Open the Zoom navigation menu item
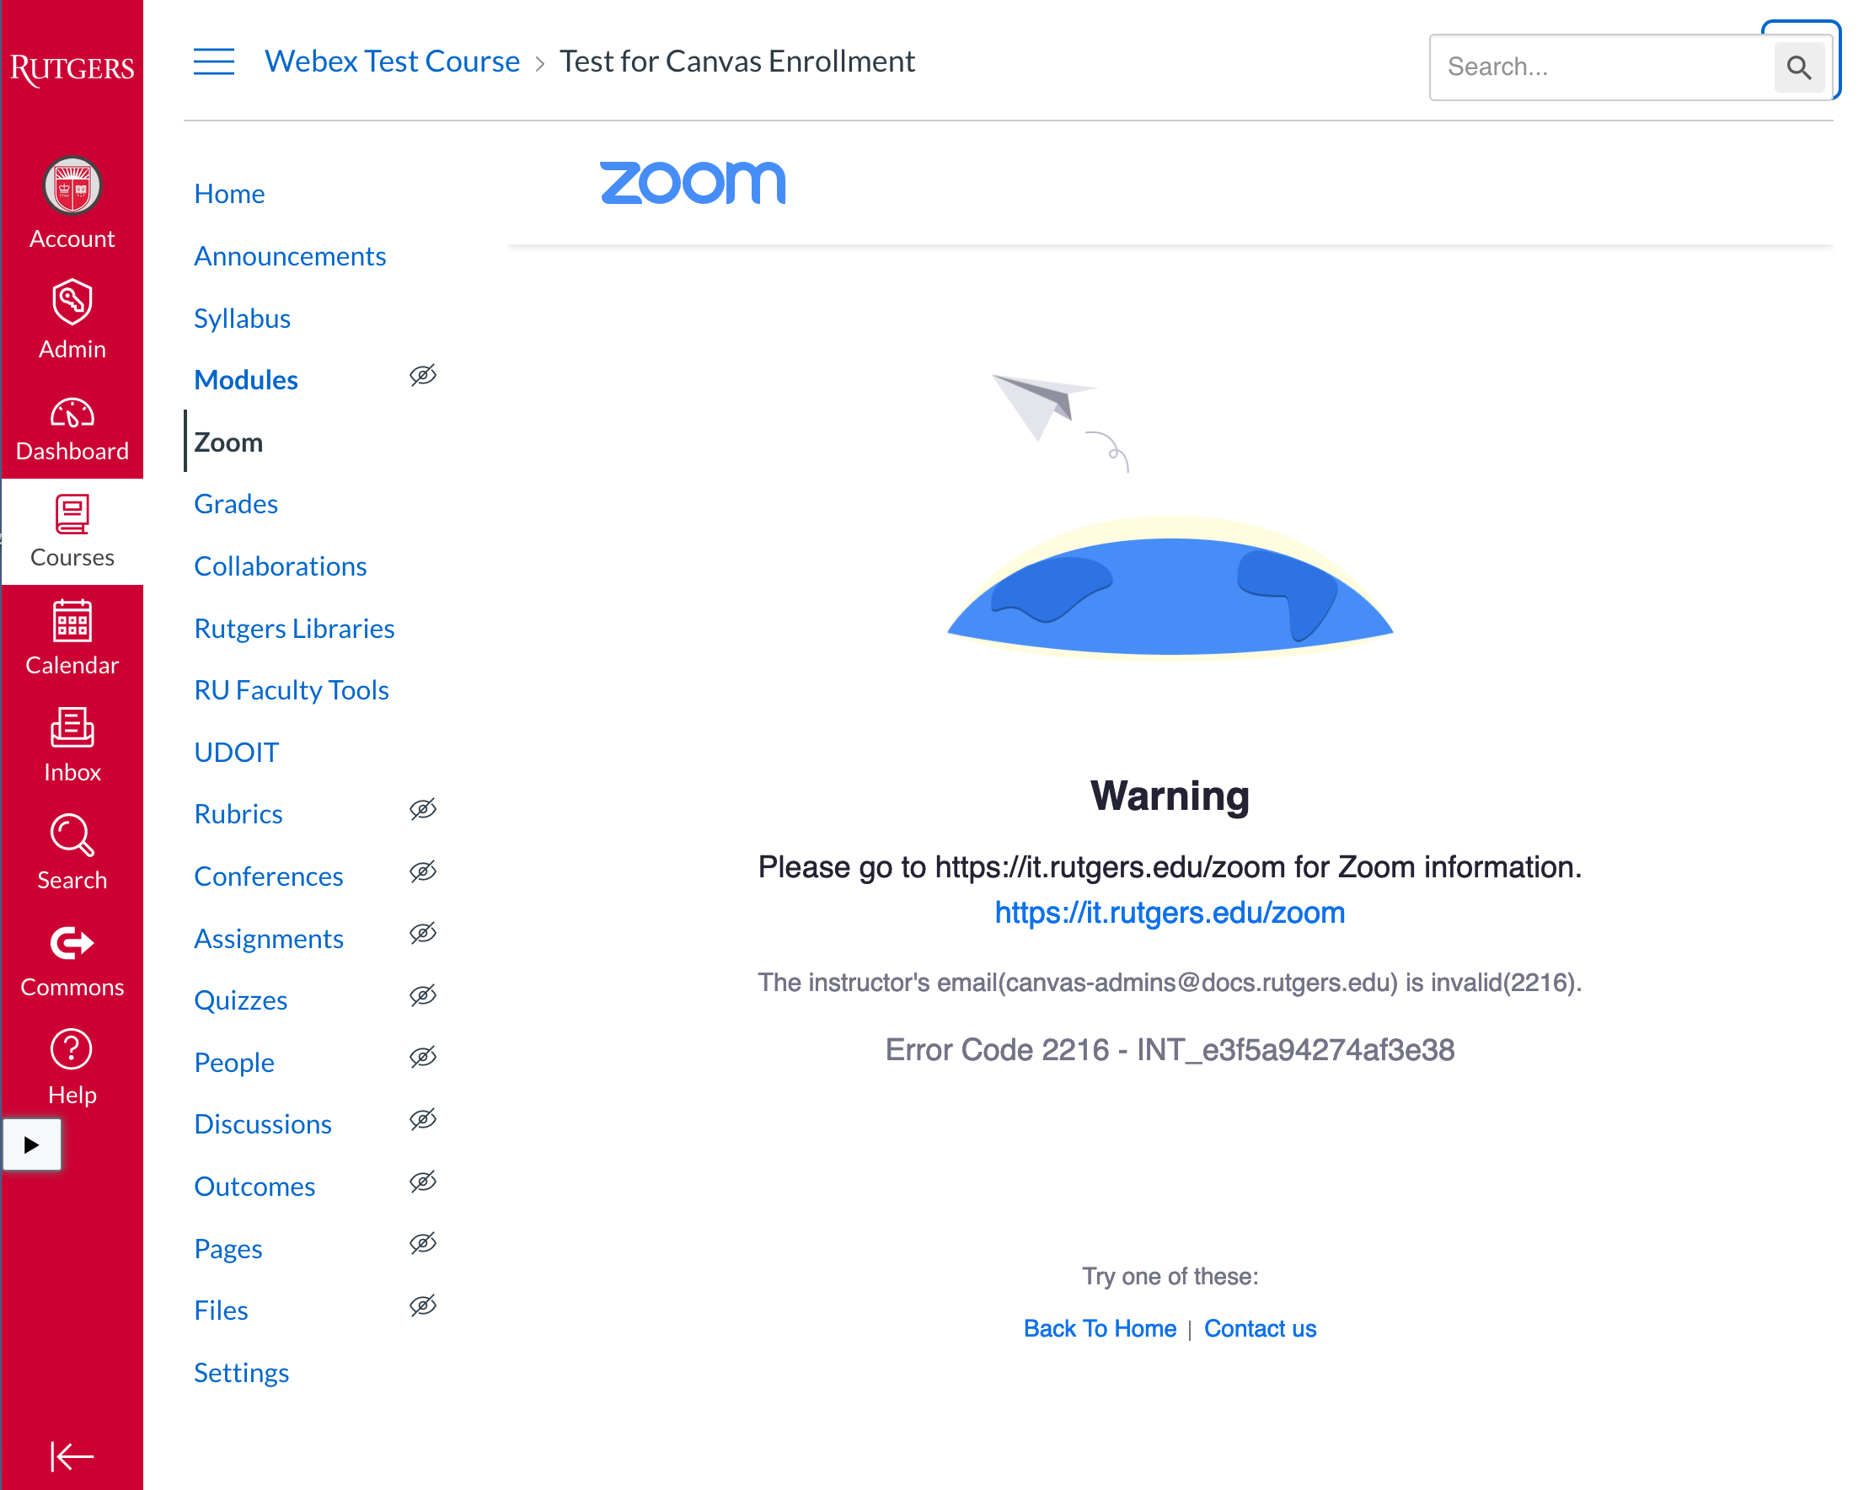Viewport: 1869px width, 1490px height. tap(228, 441)
